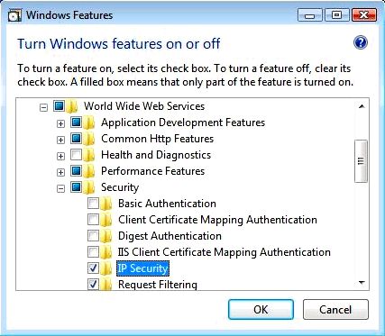Collapse the World Wide Web Services node
The height and width of the screenshot is (336, 385).
(44, 107)
